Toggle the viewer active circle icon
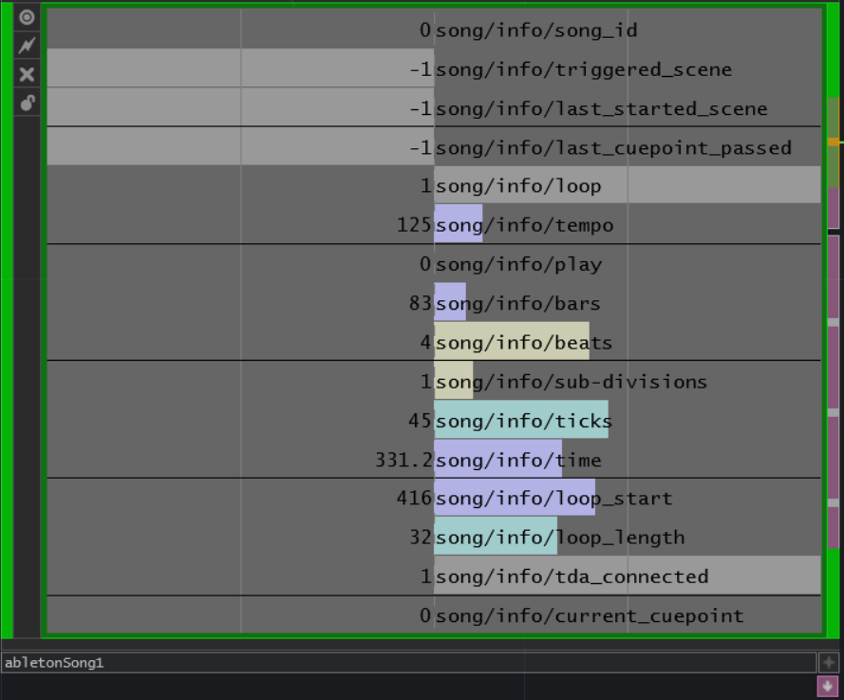 pyautogui.click(x=27, y=17)
